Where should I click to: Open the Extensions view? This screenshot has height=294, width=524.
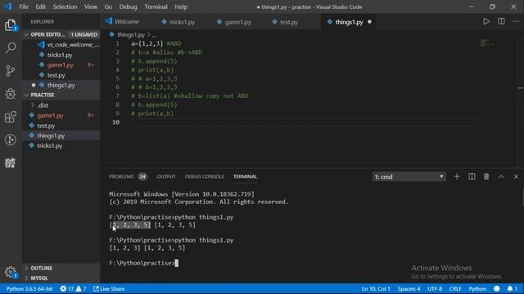click(11, 117)
